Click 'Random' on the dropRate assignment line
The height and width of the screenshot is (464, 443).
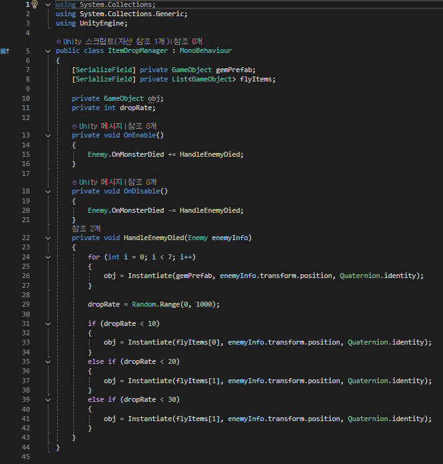144,305
